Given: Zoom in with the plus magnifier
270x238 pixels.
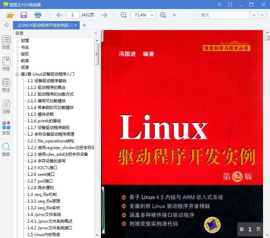Looking at the screenshot, I should [163, 15].
